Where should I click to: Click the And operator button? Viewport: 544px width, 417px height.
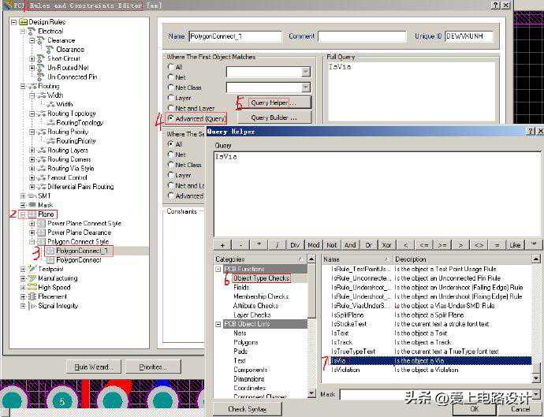350,245
